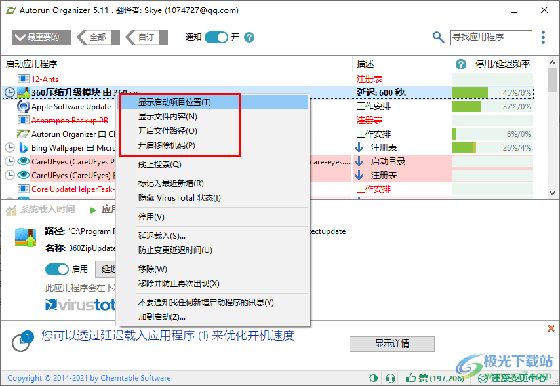Toggle the 通知 notification switch
The width and height of the screenshot is (560, 386).
(216, 37)
